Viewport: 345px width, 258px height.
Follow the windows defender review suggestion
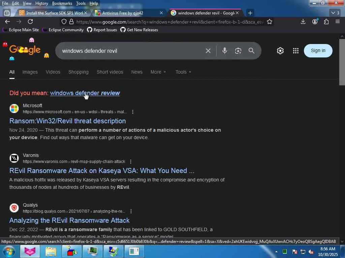[x=85, y=93]
